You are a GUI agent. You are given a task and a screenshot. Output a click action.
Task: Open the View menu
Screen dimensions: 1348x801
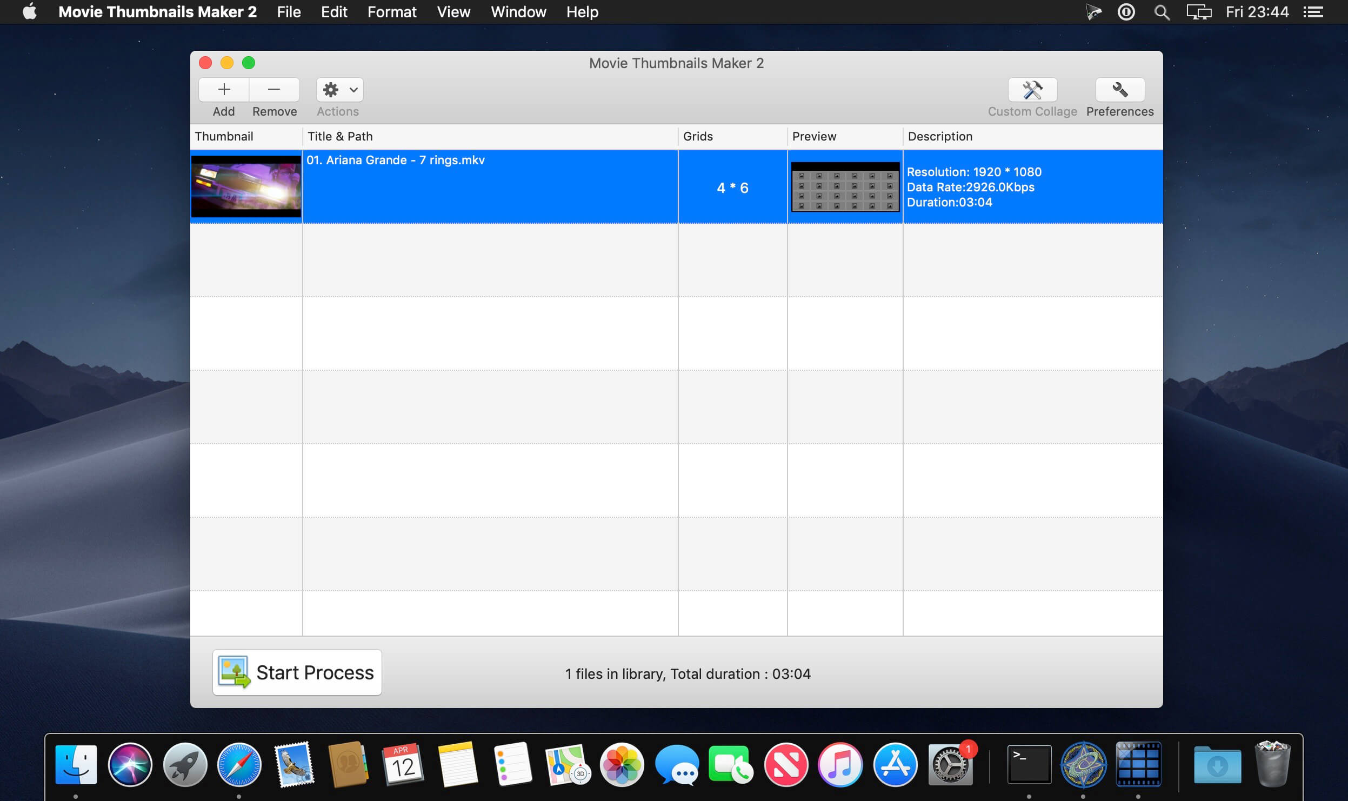[453, 12]
